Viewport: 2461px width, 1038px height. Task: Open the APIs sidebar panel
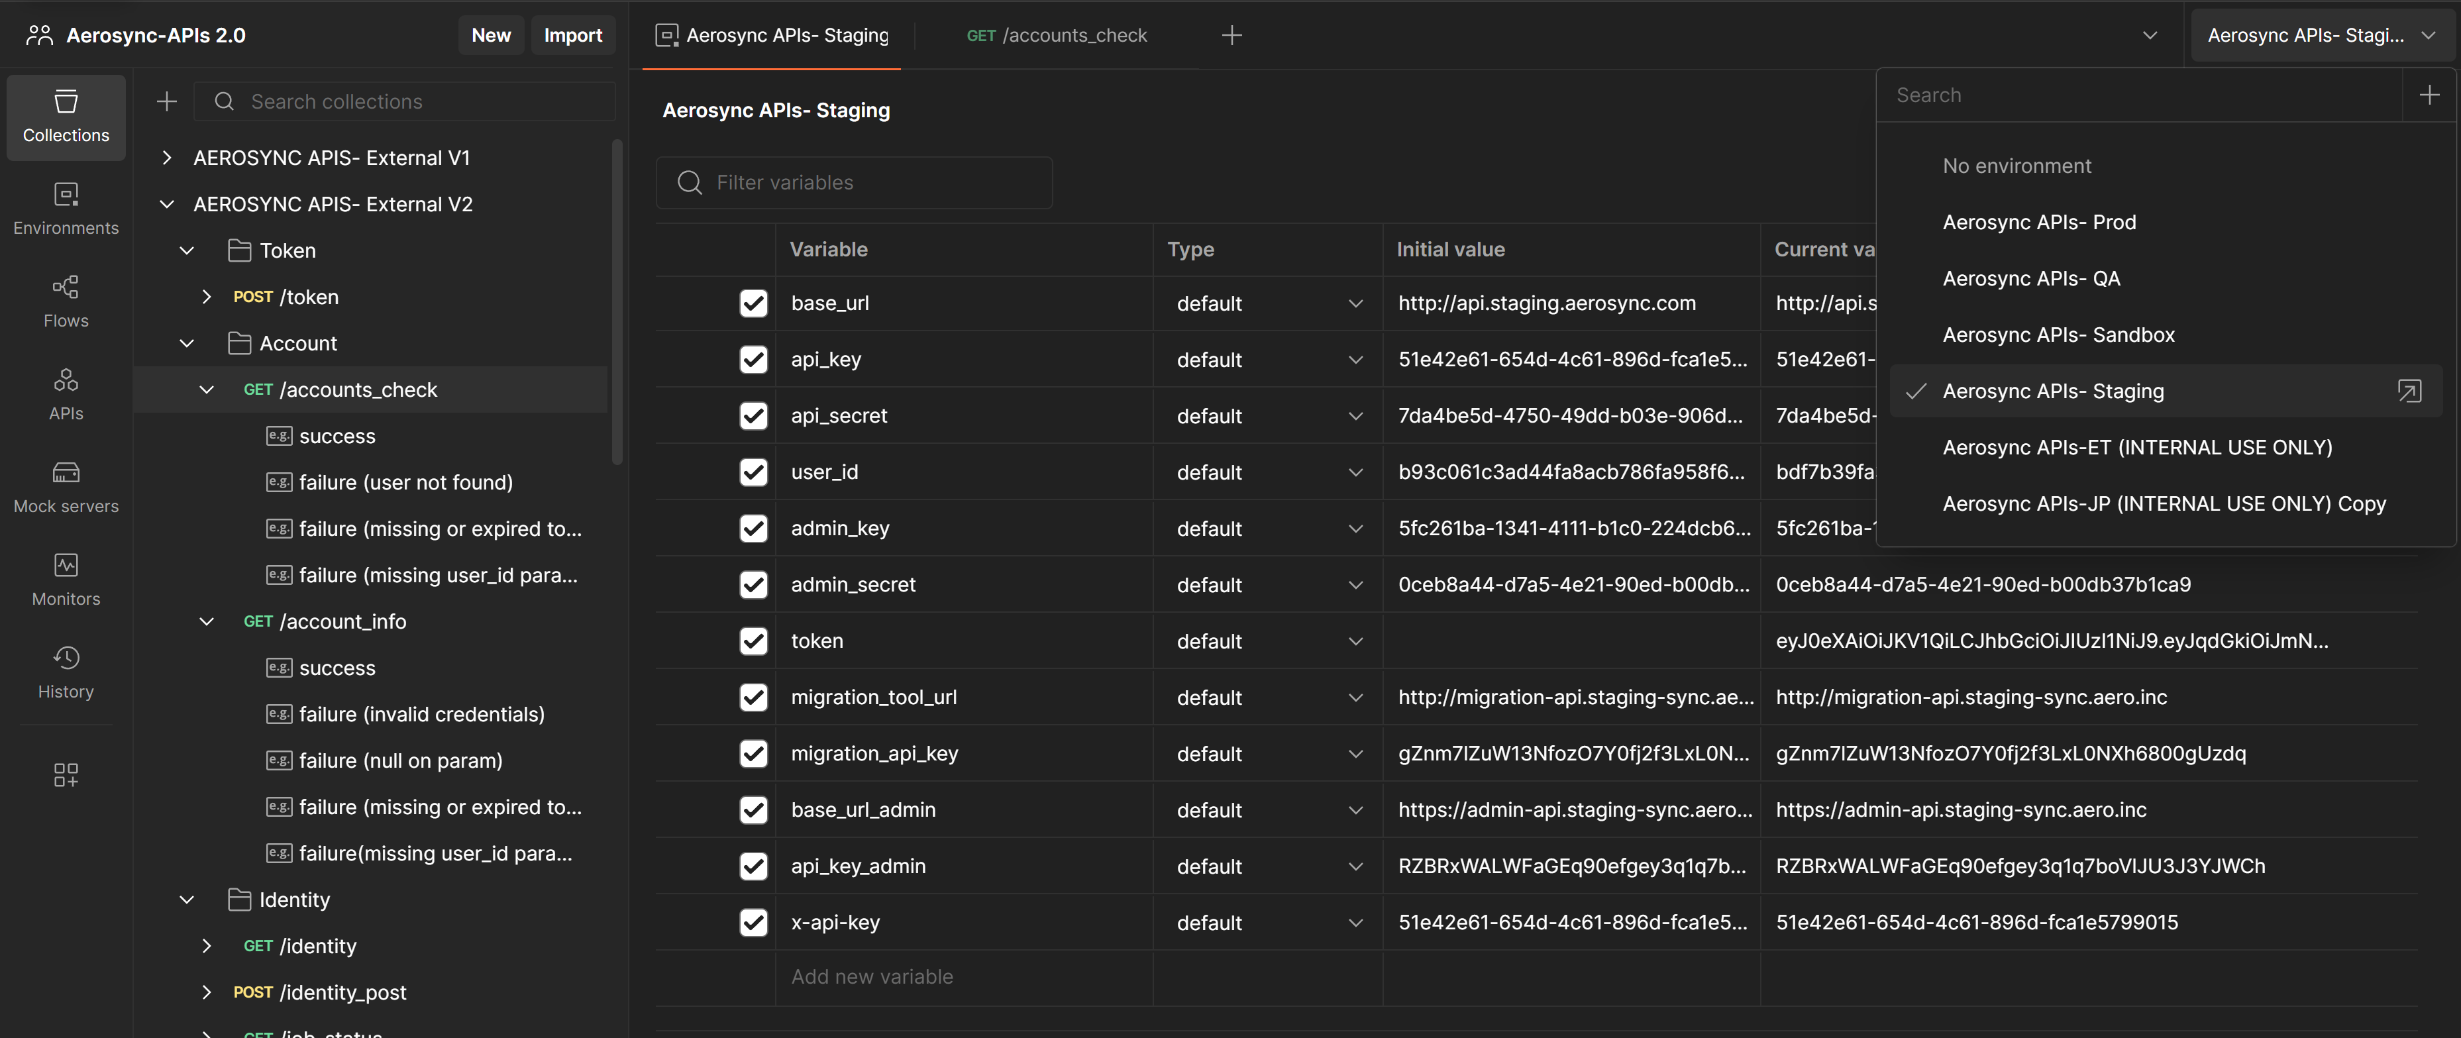66,394
